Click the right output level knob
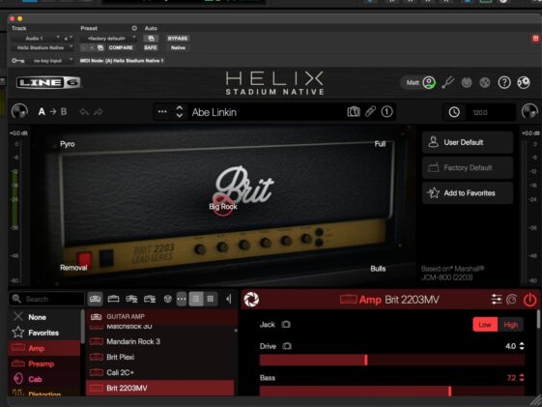Screen dimensions: 542x407 click(x=529, y=112)
